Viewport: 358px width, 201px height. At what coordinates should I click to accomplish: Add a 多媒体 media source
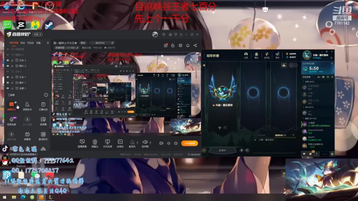tap(120, 143)
